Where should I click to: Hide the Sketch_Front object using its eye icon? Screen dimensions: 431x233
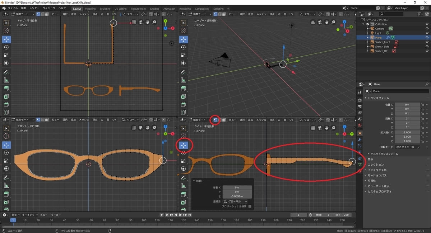[x=427, y=42]
